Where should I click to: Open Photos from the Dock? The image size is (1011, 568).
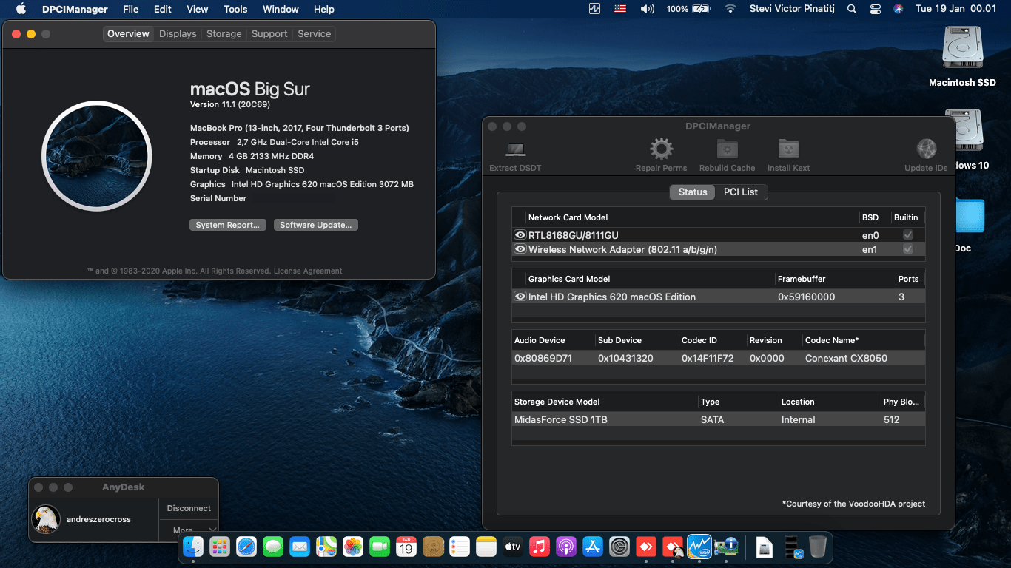click(353, 547)
